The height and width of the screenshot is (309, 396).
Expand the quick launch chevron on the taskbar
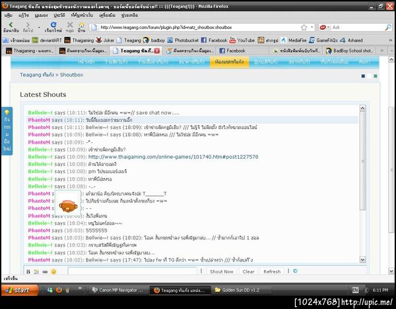pyautogui.click(x=80, y=288)
